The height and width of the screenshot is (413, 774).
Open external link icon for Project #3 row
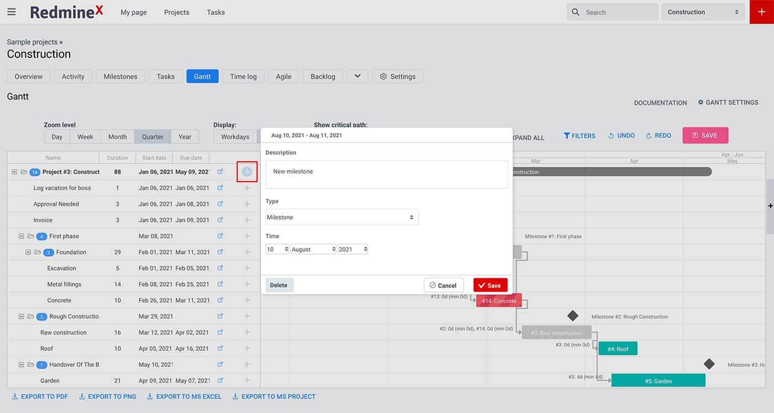[x=220, y=172]
